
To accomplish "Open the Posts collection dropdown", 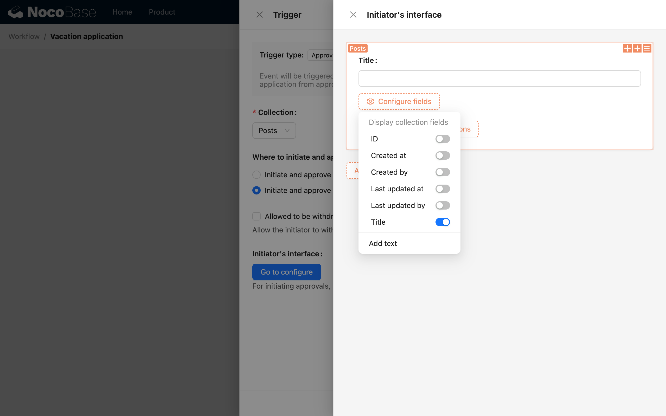I will tap(274, 131).
